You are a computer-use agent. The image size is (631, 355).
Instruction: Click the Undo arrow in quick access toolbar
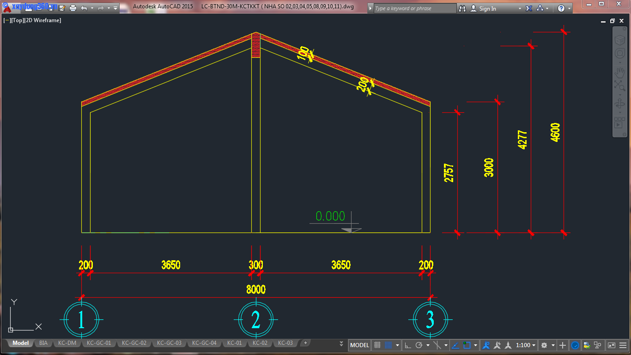[84, 8]
